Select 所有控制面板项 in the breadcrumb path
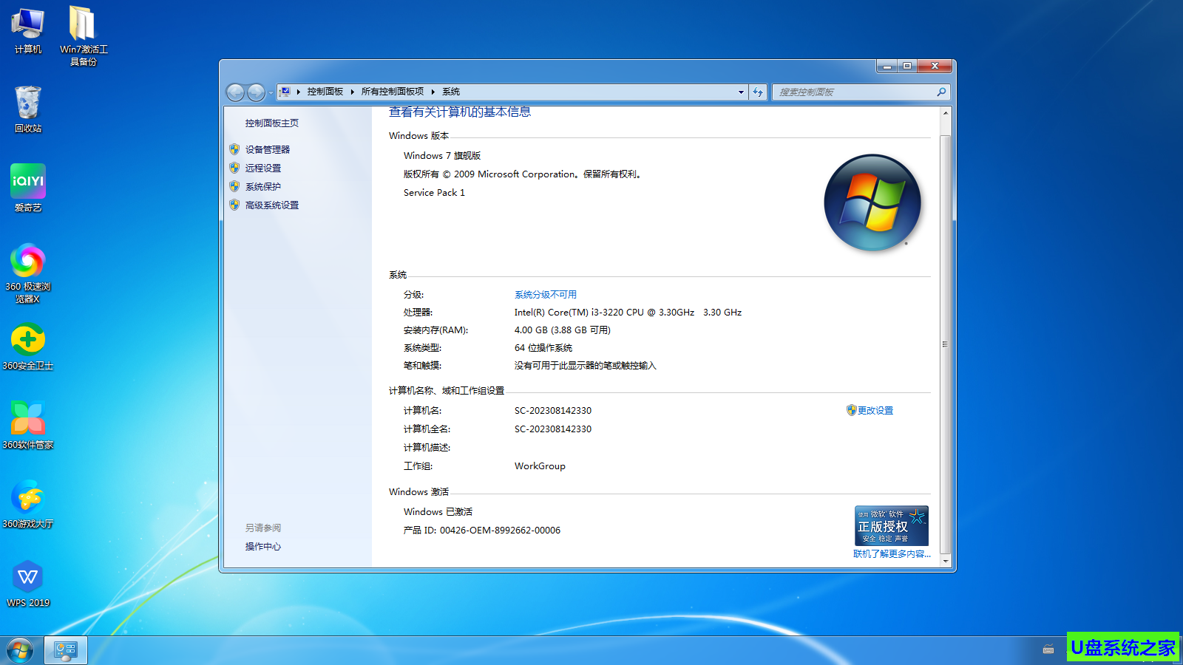The image size is (1183, 665). coord(392,92)
